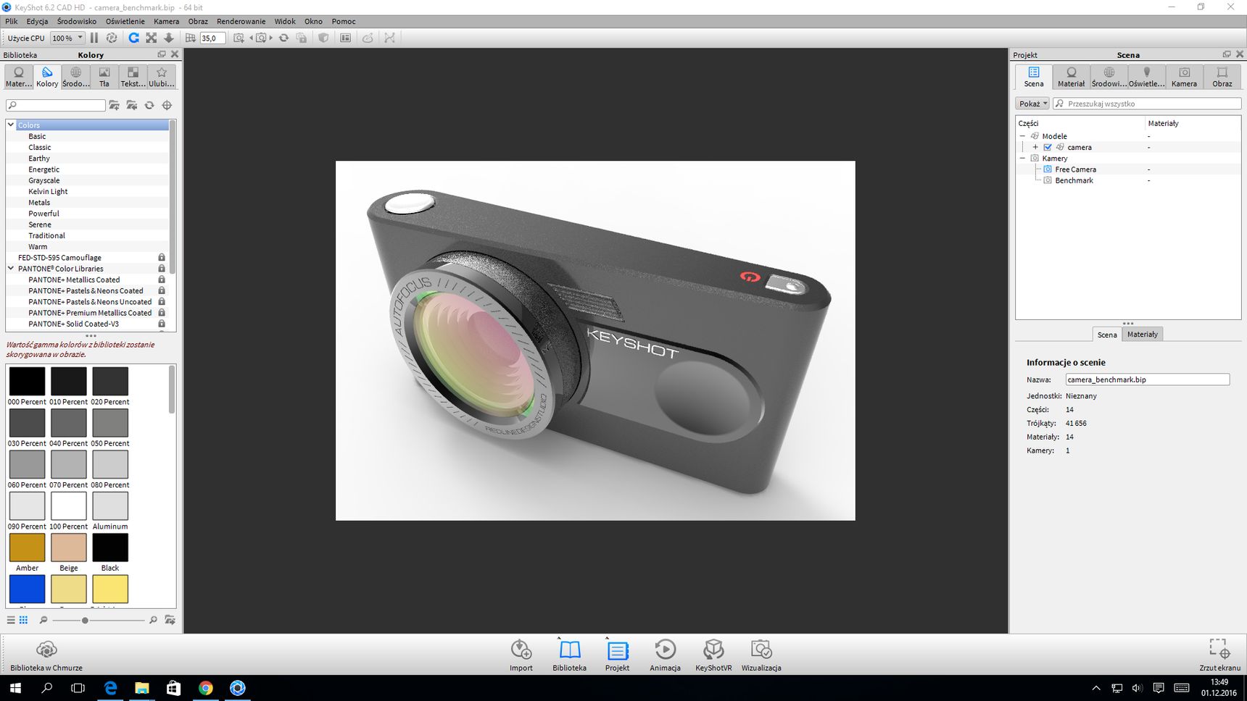Screen dimensions: 1247x701
Task: Click the reset camera icon
Action: pos(283,38)
